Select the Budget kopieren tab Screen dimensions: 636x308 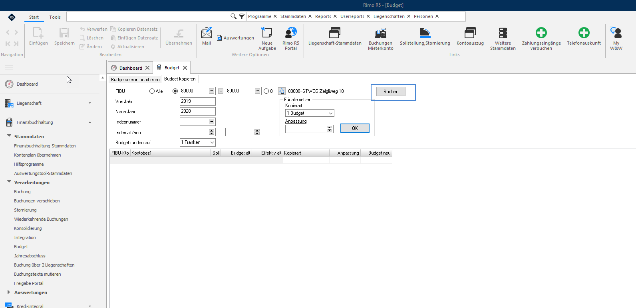click(180, 79)
